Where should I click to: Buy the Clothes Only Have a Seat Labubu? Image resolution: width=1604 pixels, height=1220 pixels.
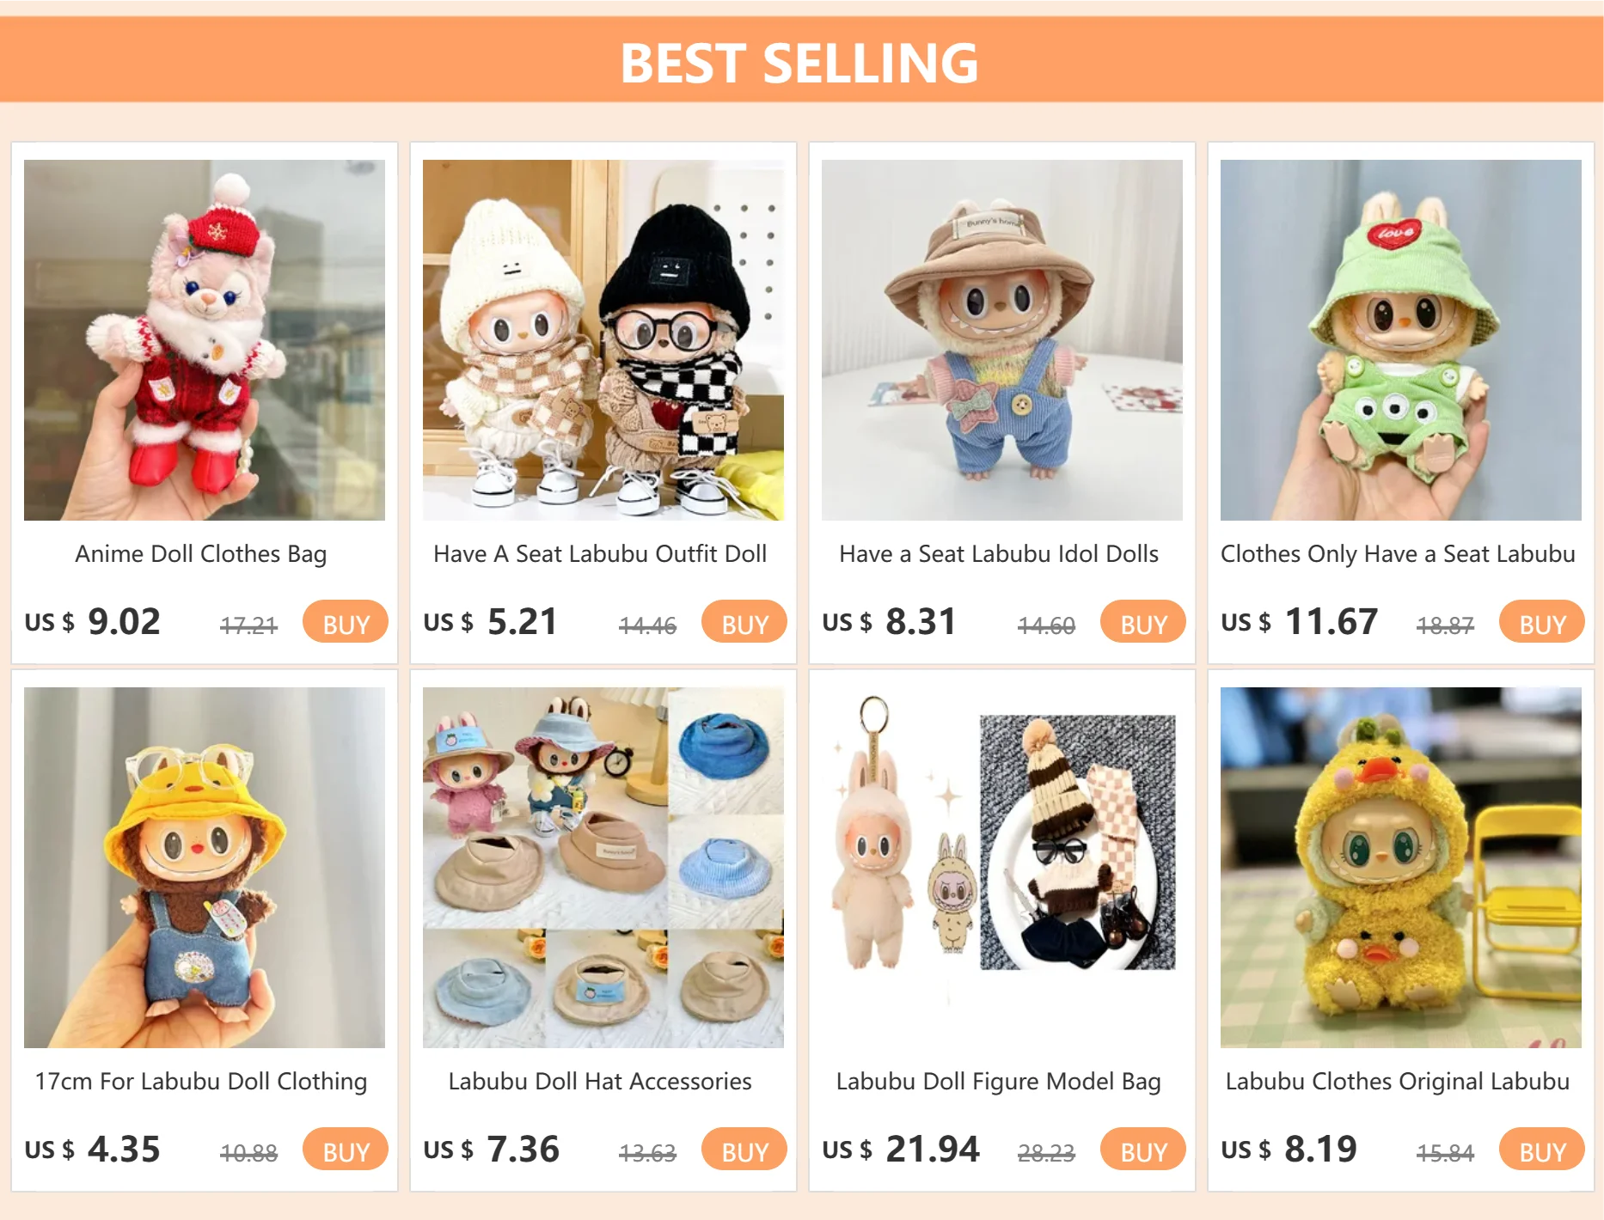point(1542,622)
